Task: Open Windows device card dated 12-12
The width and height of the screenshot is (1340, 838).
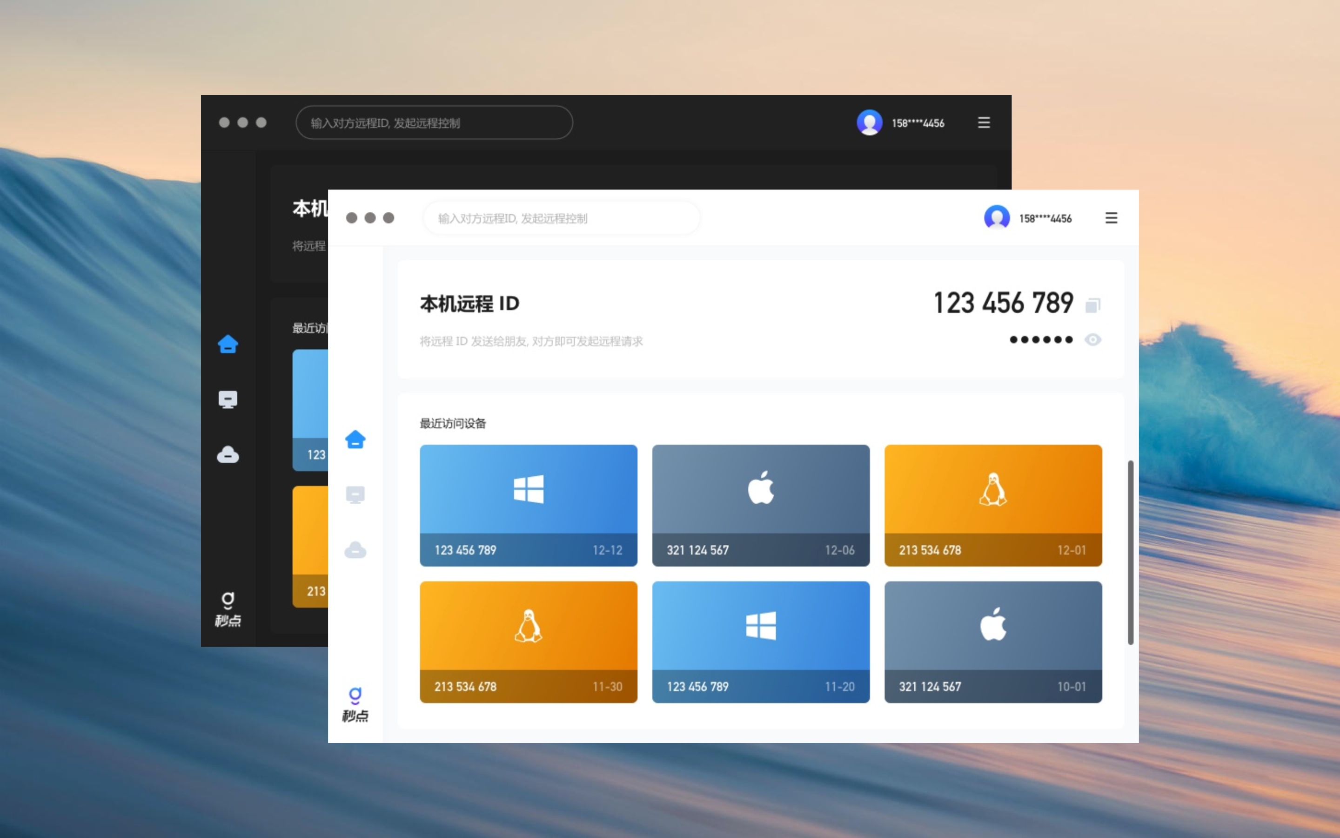Action: tap(528, 506)
